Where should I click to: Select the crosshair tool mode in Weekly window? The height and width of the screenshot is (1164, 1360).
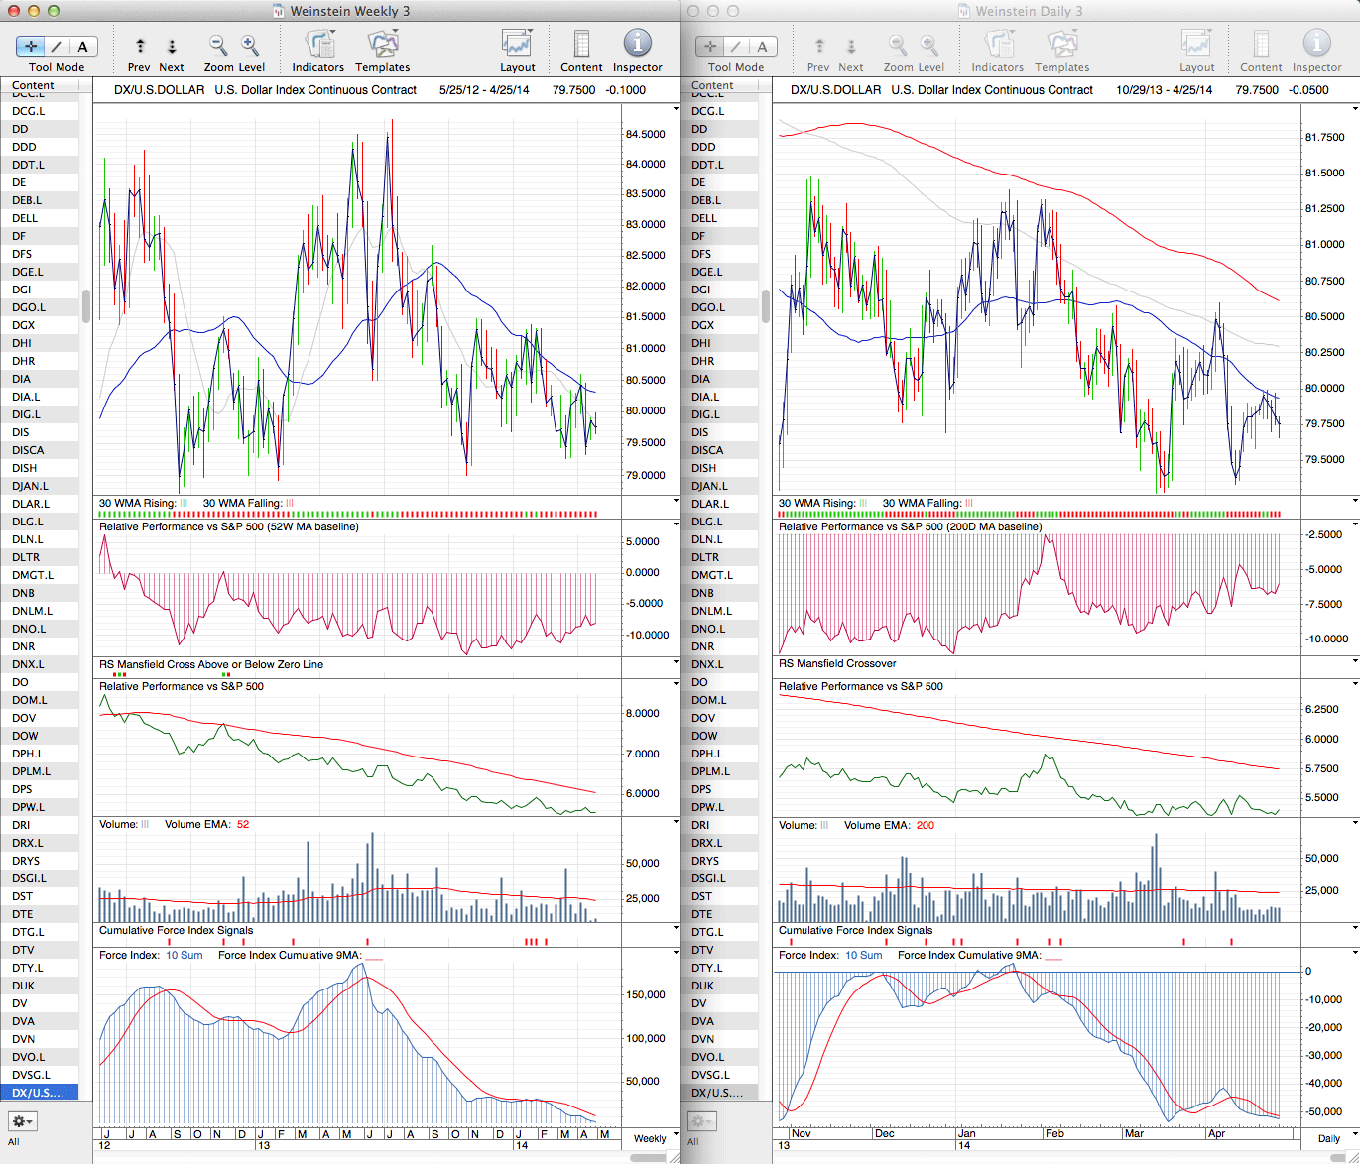[x=31, y=46]
